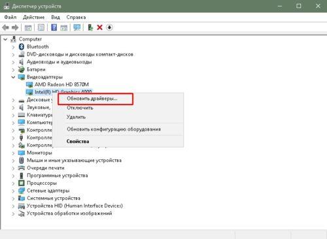This screenshot has width=327, height=239.
Task: Choose Свойства in context menu
Action: [78, 142]
